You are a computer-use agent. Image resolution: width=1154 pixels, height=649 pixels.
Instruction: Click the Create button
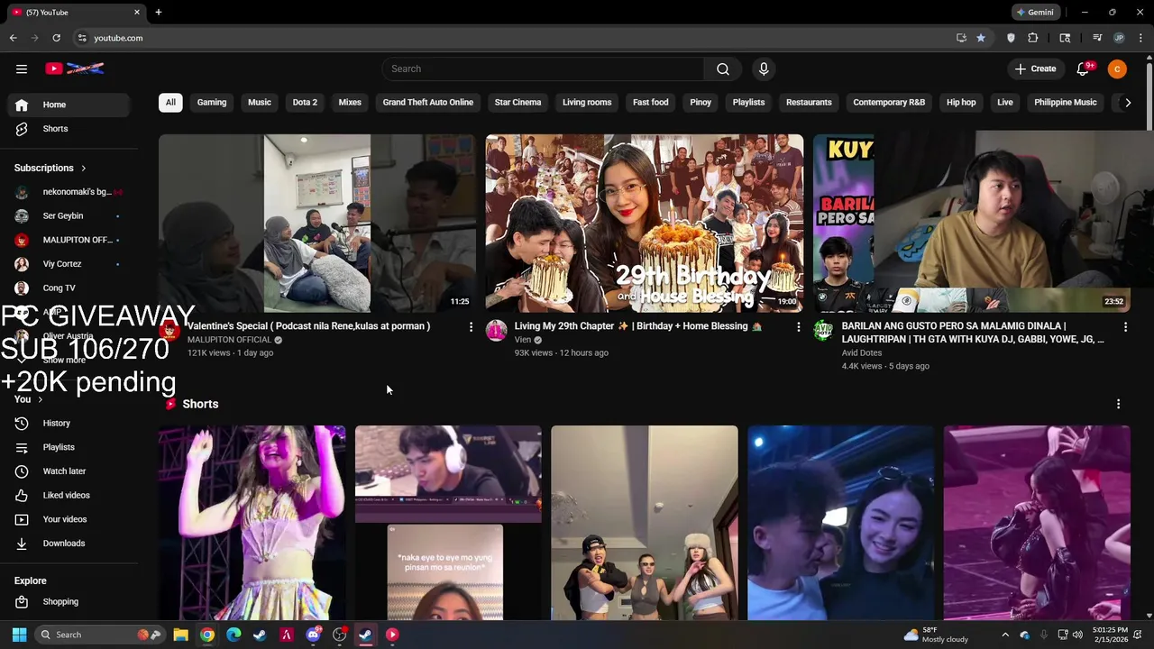click(x=1035, y=69)
